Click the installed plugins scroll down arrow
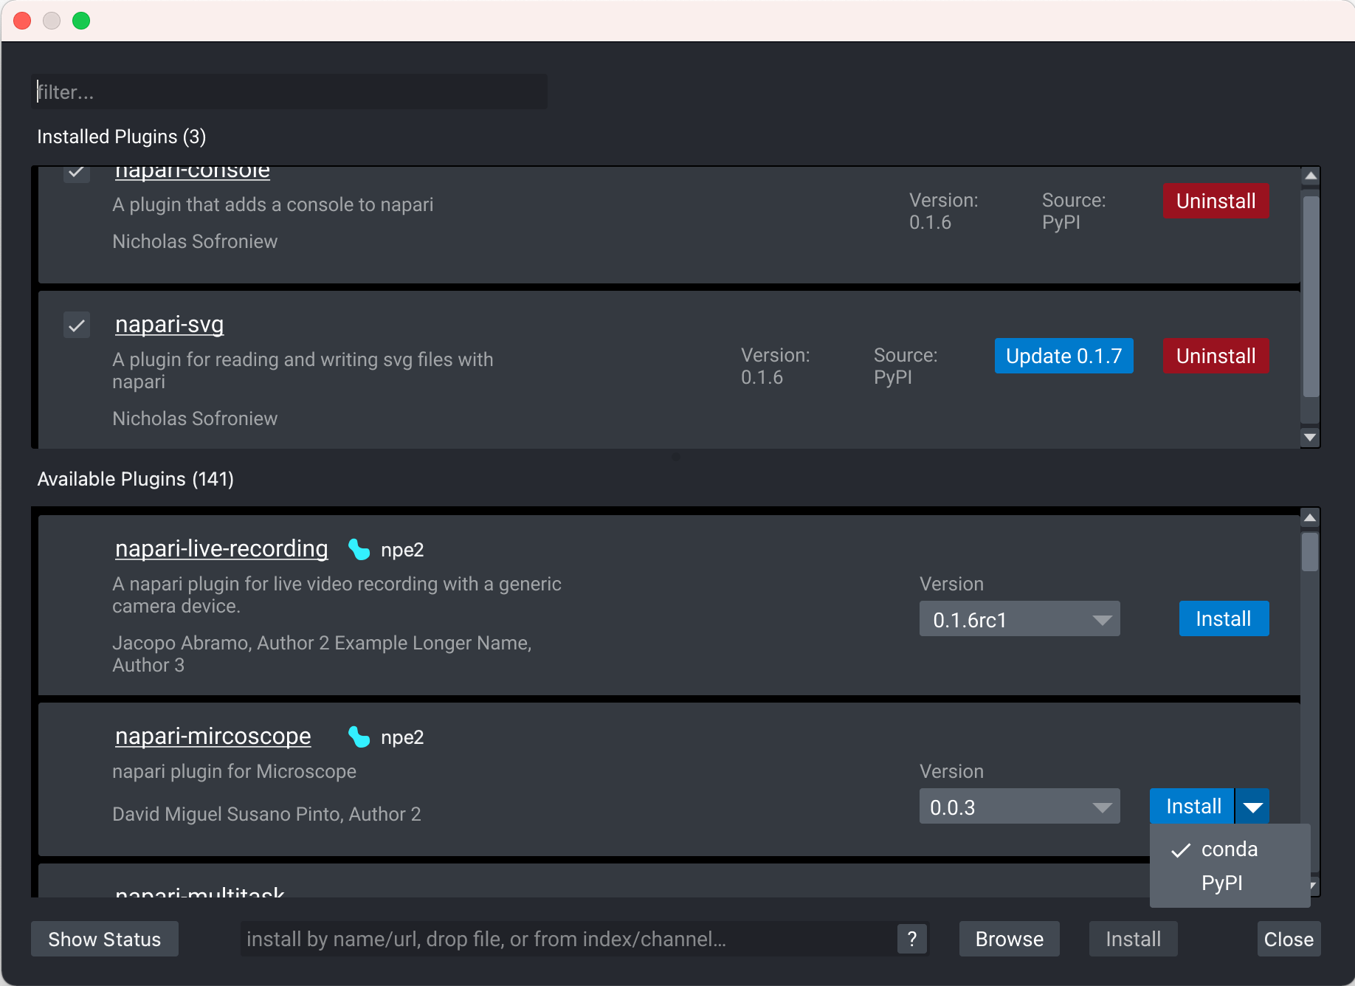The height and width of the screenshot is (986, 1355). coord(1310,438)
